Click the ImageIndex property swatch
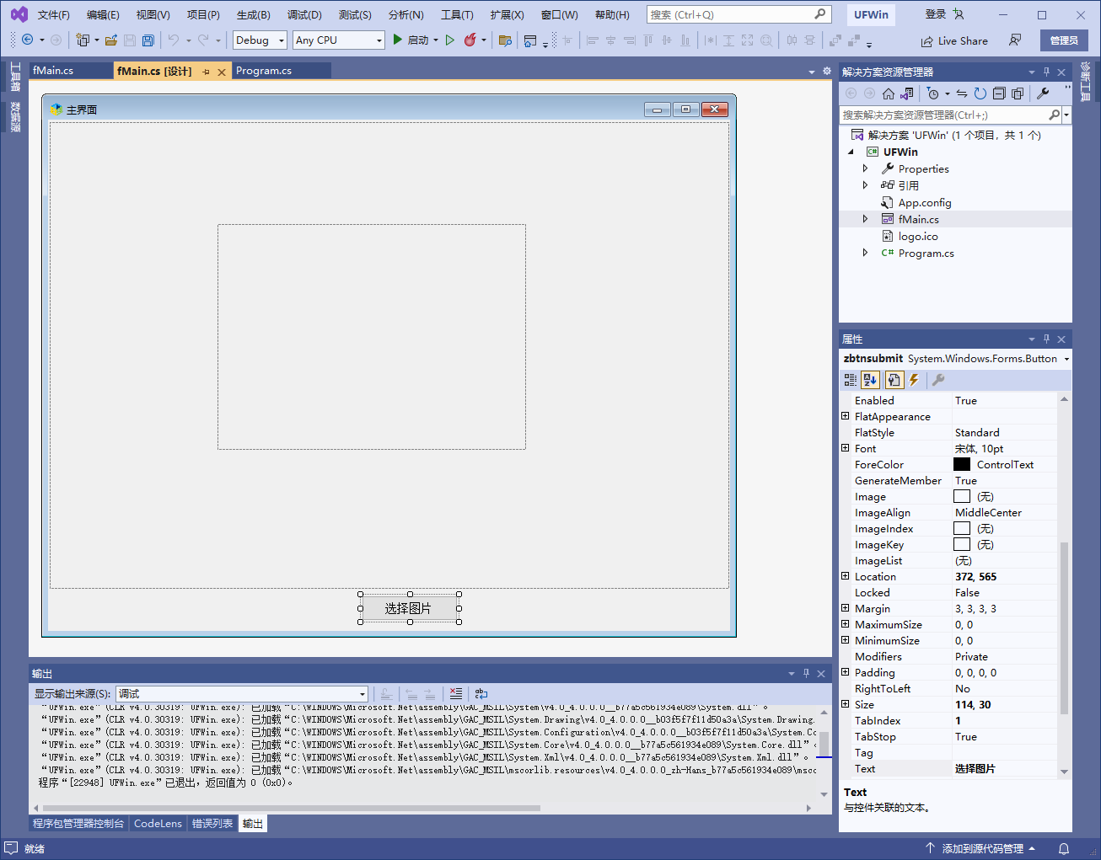 coord(962,528)
